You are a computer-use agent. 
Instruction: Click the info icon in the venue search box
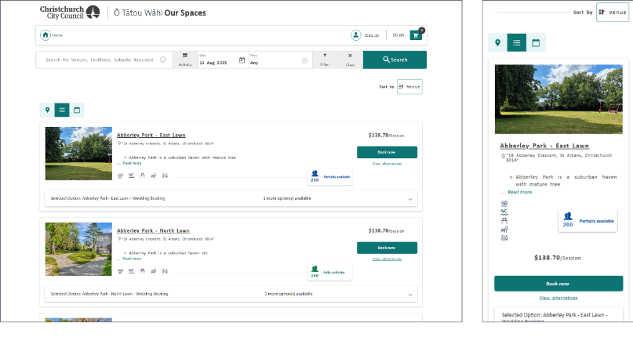(163, 60)
